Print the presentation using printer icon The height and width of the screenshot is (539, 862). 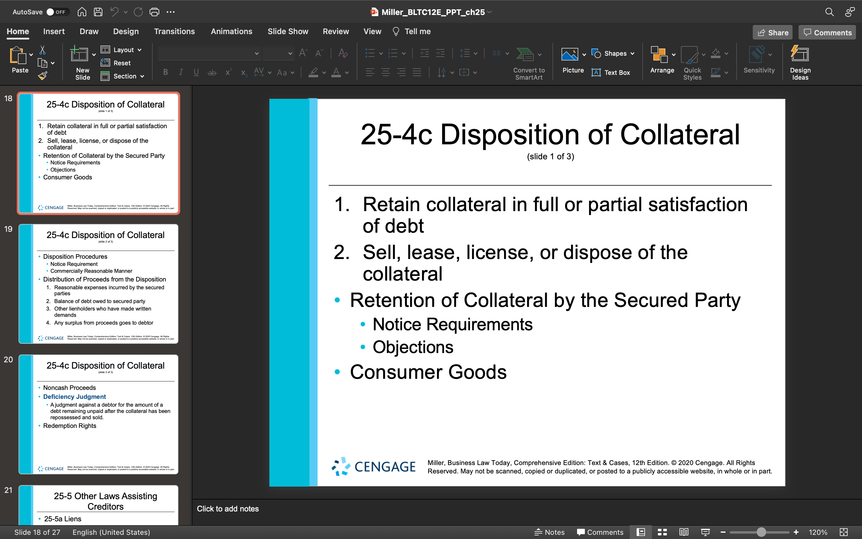(154, 12)
